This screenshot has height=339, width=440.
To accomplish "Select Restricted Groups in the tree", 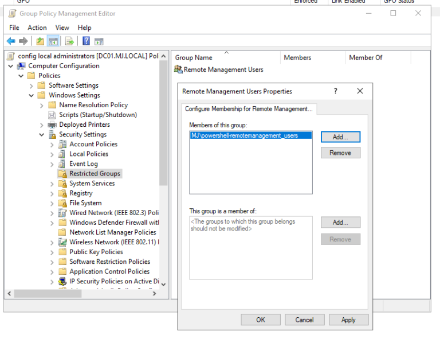I will pyautogui.click(x=95, y=174).
